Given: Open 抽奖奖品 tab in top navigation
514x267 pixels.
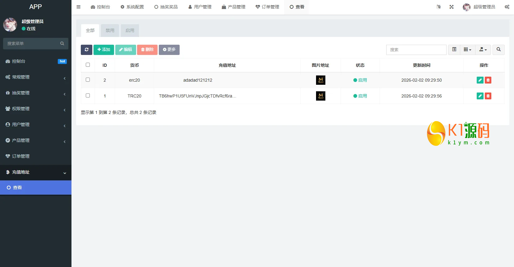Looking at the screenshot, I should click(x=166, y=7).
